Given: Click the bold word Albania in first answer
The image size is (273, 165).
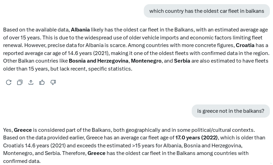Looking at the screenshot, I should click(x=80, y=30).
